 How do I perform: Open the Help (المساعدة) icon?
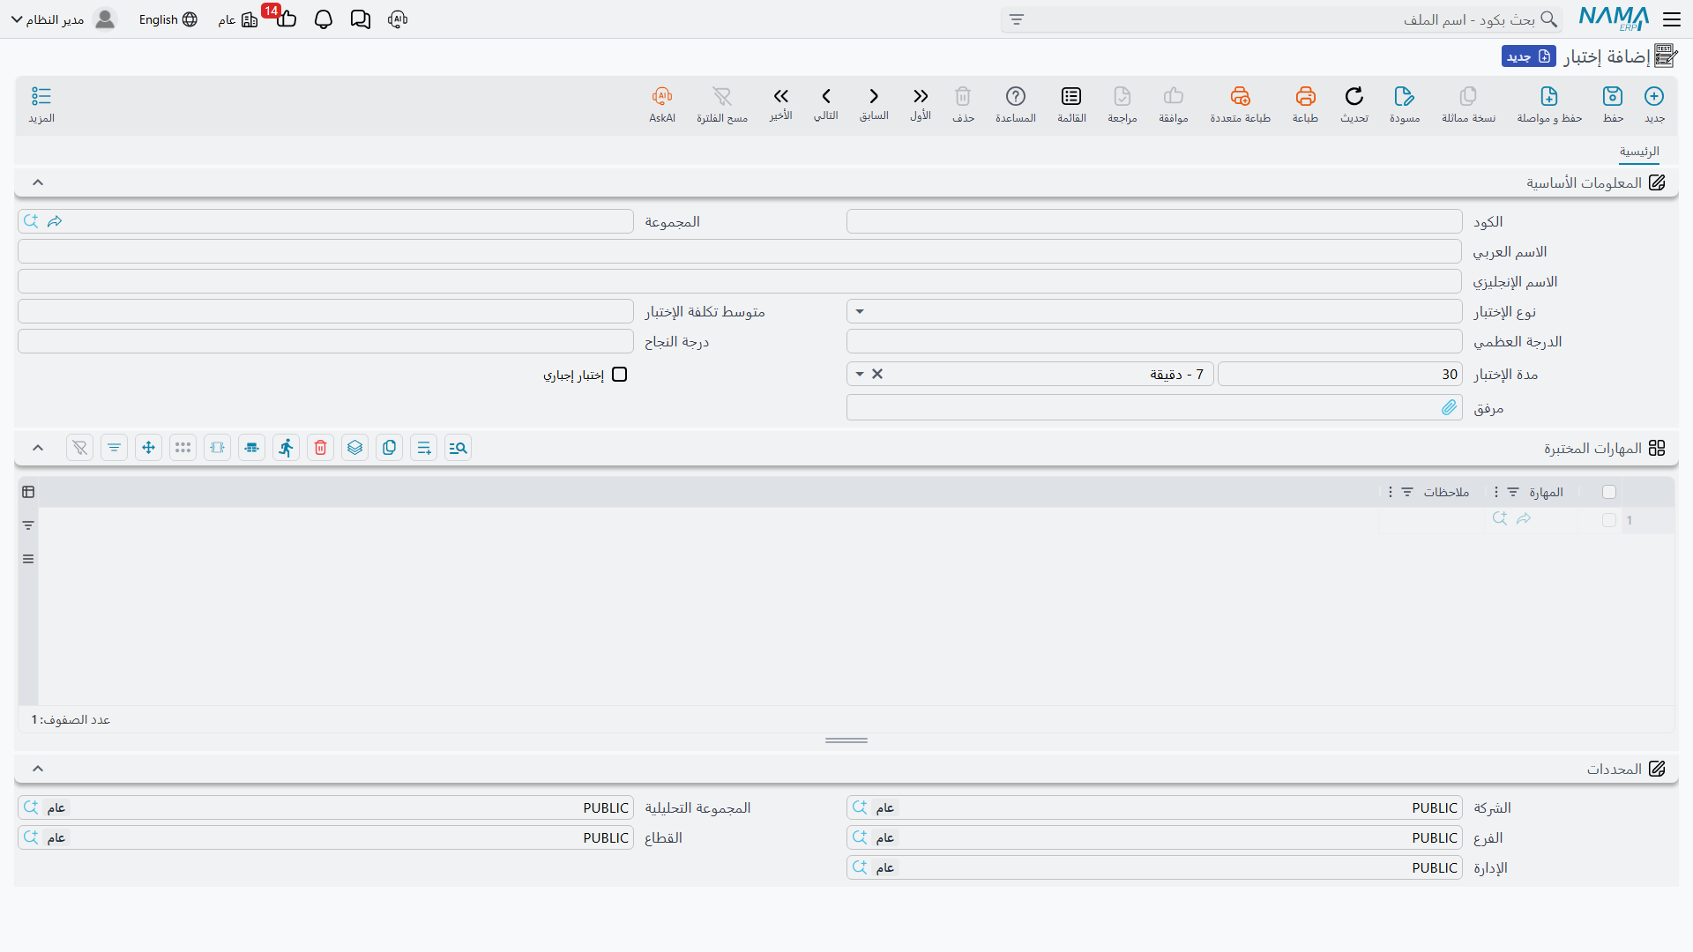point(1016,96)
